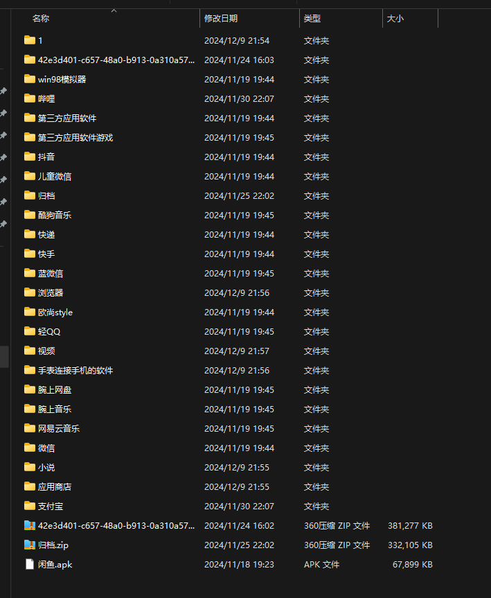This screenshot has width=491, height=598.
Task: Click the 快手 folder icon
Action: click(29, 254)
